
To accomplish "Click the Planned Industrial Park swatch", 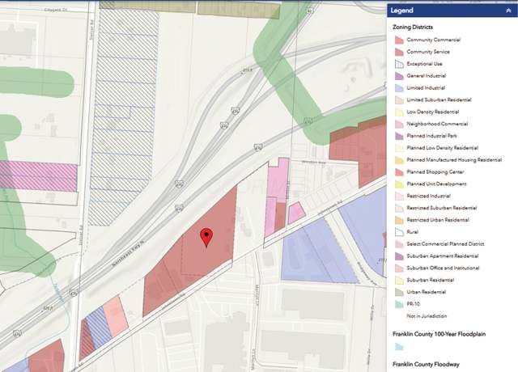I will pos(399,136).
